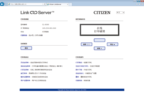Expand the language selection dropdown

[120, 12]
